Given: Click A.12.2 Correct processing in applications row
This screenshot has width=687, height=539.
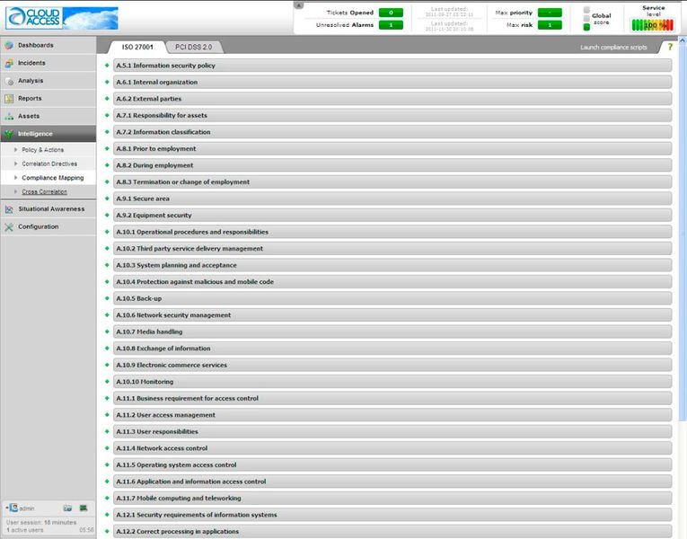Looking at the screenshot, I should click(x=392, y=532).
